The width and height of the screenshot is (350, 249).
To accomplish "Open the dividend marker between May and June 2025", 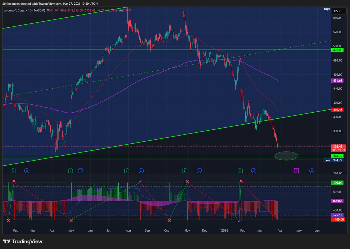I will pos(80,170).
